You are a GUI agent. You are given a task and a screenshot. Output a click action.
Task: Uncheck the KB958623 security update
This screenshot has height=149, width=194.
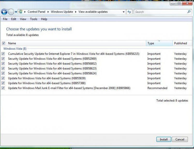click(x=3, y=68)
